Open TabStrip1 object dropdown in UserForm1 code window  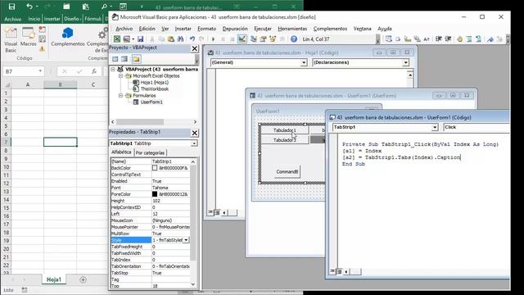click(x=435, y=128)
